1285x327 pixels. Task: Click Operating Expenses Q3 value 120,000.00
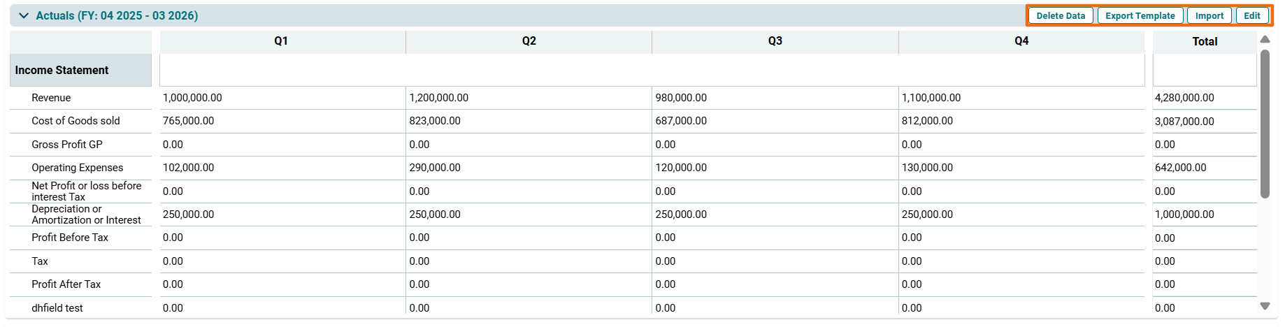point(681,168)
